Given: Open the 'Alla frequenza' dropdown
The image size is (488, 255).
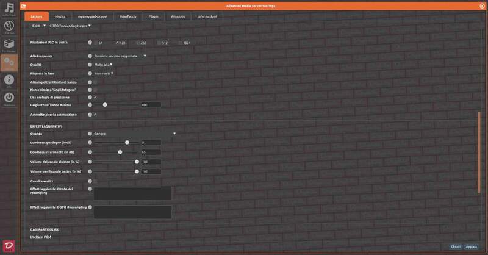Looking at the screenshot, I should tap(120, 56).
